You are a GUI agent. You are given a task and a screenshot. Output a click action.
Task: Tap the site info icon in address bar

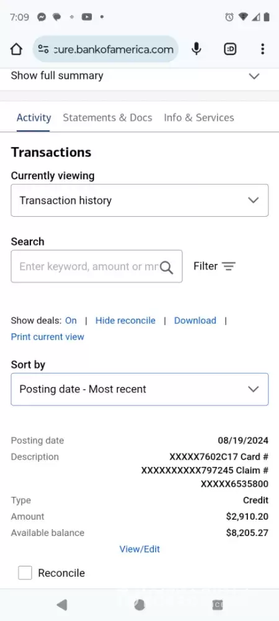[43, 49]
